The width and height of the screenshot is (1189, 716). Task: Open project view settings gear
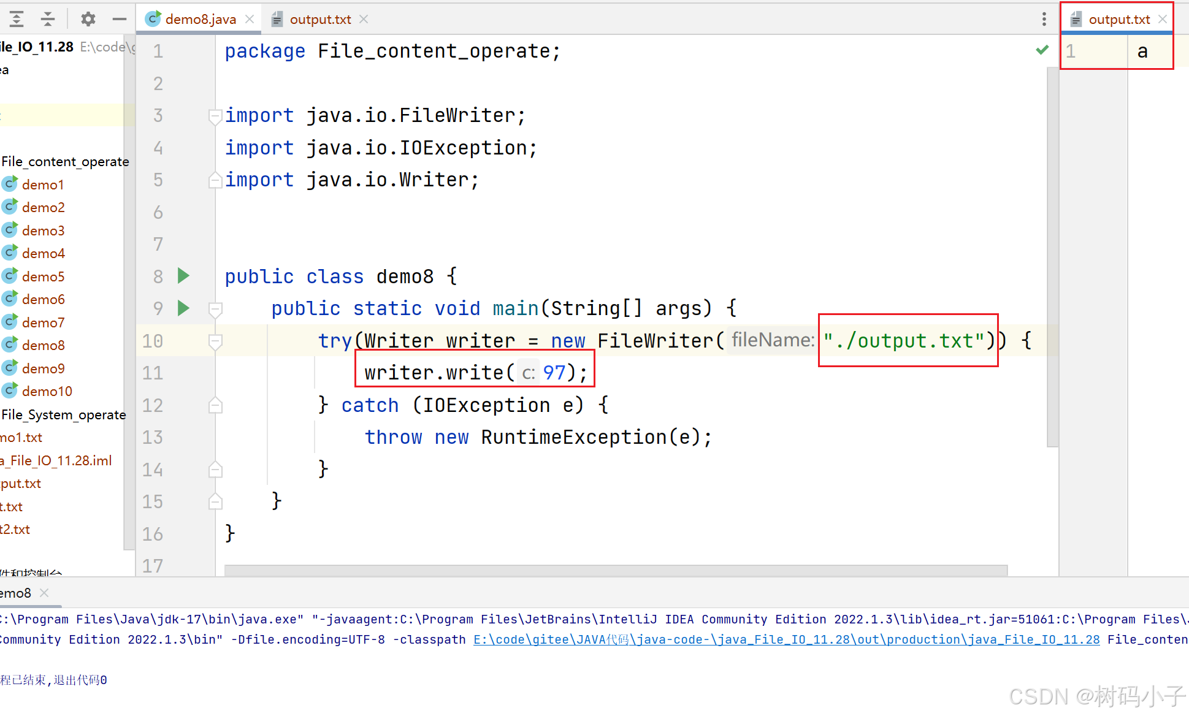[x=88, y=19]
